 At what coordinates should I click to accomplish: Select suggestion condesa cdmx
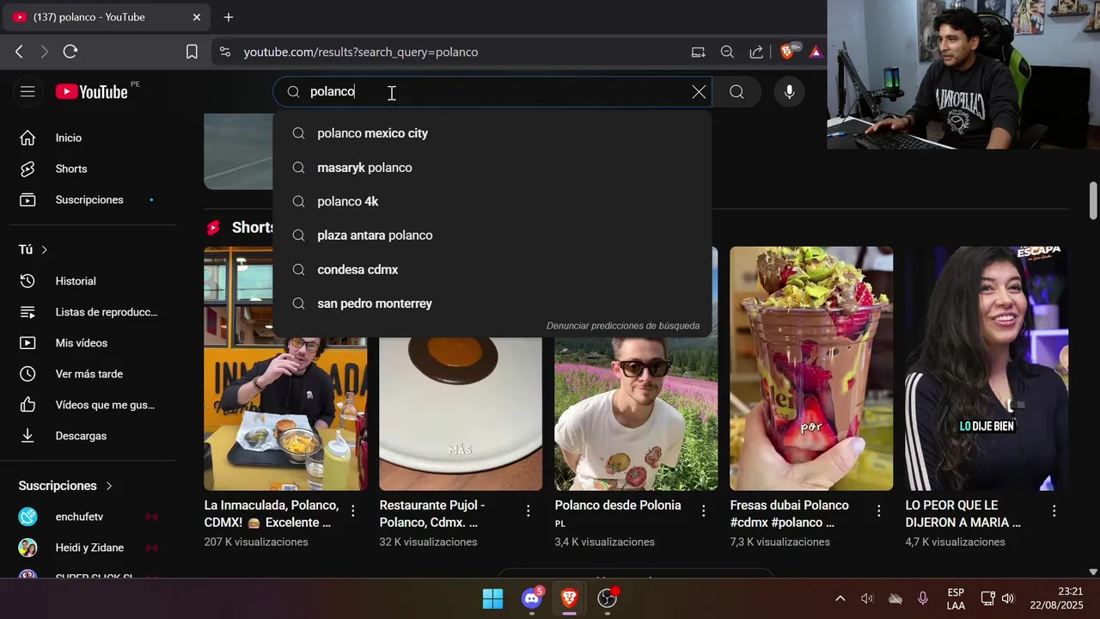point(492,270)
